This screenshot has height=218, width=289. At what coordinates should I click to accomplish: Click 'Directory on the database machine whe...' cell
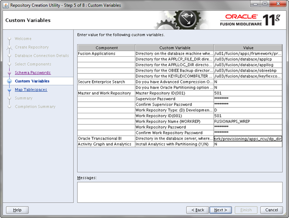pos(175,54)
